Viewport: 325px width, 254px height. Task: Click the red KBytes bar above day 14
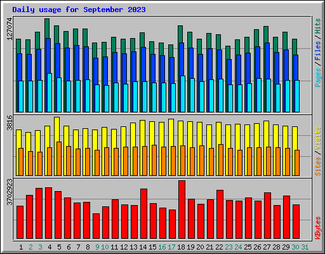[x=143, y=214]
